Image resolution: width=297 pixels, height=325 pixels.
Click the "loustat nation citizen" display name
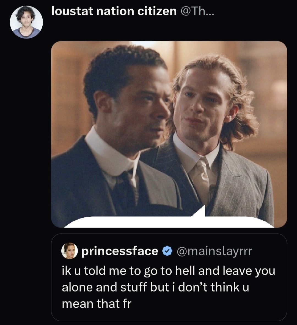(114, 11)
